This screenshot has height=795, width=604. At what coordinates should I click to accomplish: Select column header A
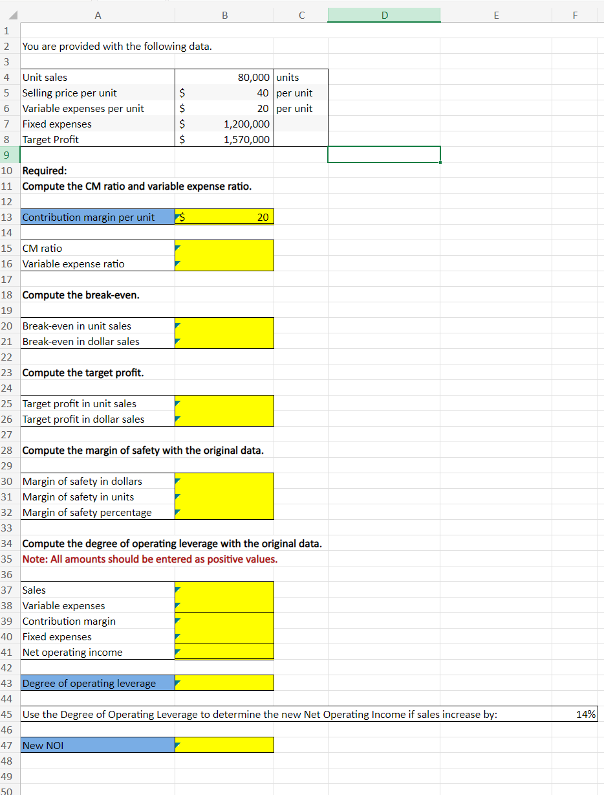click(98, 14)
